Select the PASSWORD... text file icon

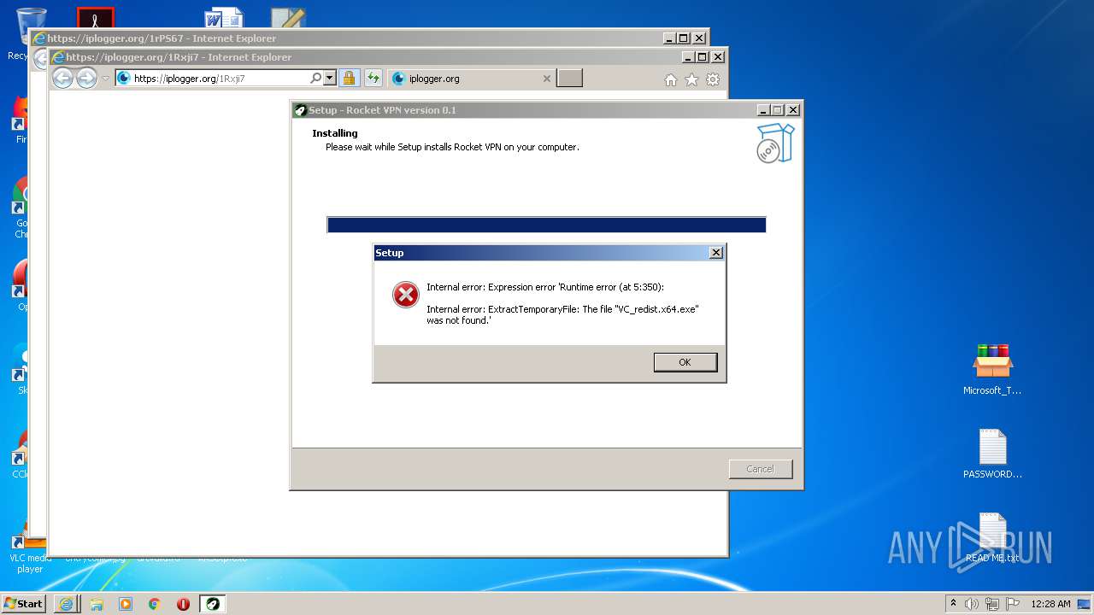coord(992,453)
